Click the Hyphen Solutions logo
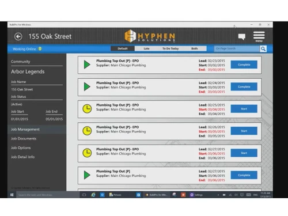288x216 pixels. [150, 36]
